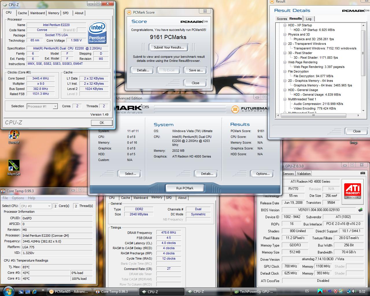
Task: Switch to Core Temp 0.99.3 taskbar button
Action: coord(116,292)
